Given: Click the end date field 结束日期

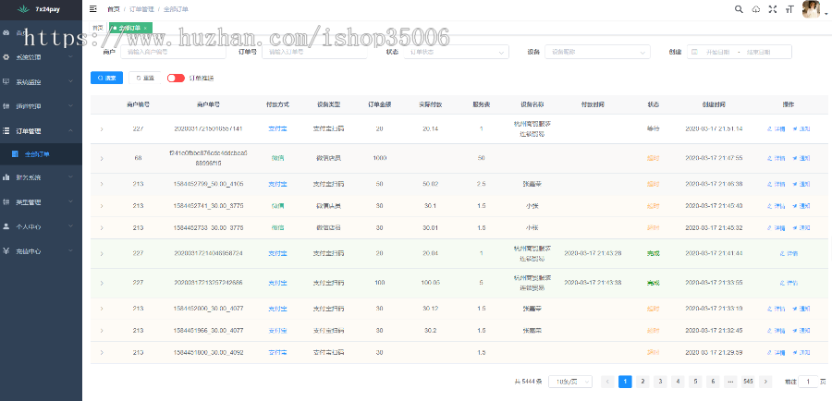Looking at the screenshot, I should click(x=760, y=52).
